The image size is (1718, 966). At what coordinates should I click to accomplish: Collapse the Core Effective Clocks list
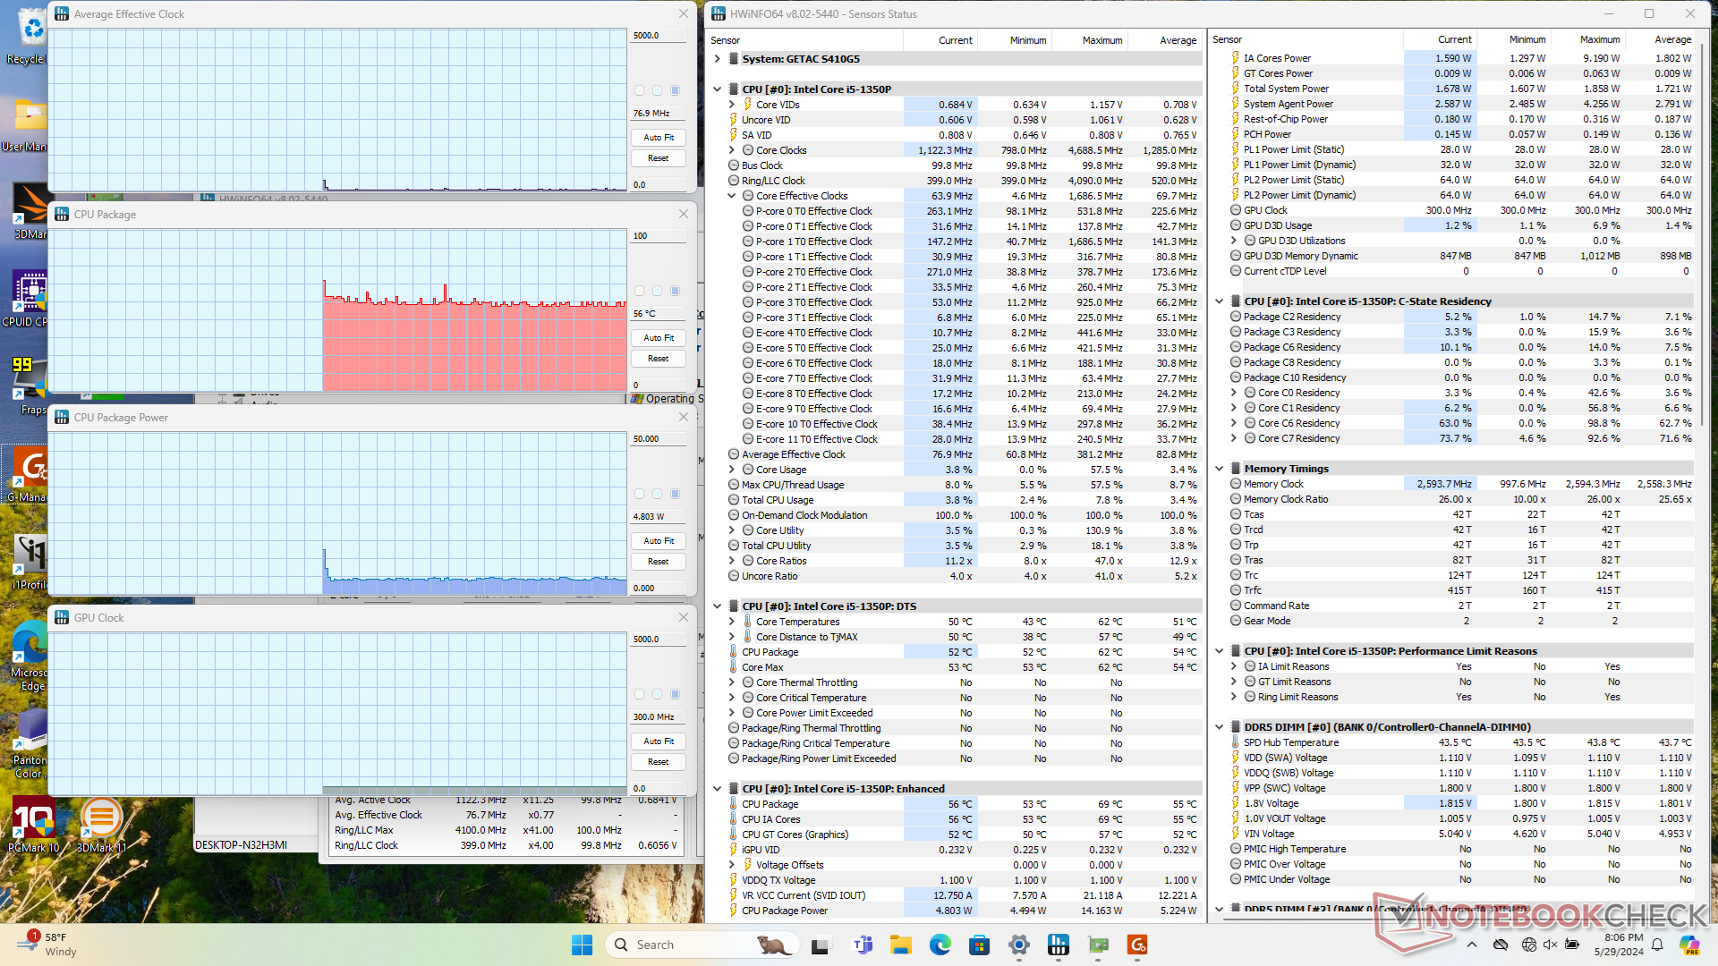(x=732, y=196)
